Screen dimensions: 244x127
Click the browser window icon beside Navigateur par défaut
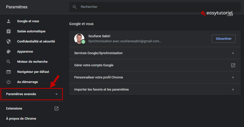(9, 72)
